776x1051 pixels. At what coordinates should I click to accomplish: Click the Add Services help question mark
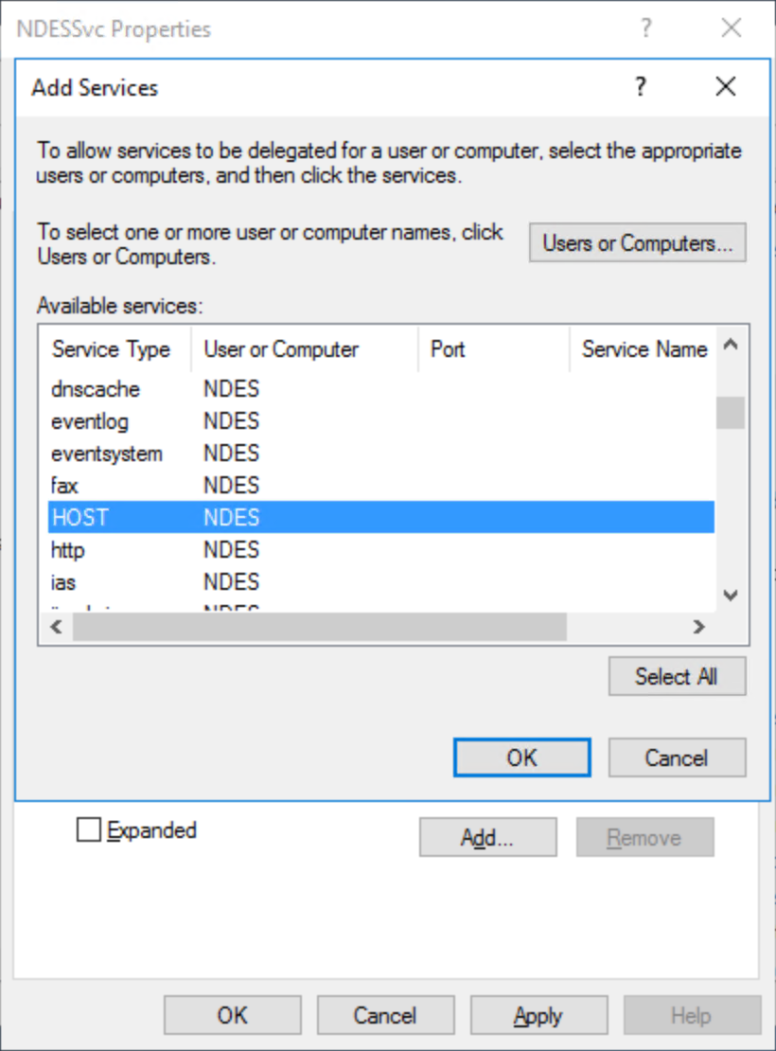pos(641,88)
